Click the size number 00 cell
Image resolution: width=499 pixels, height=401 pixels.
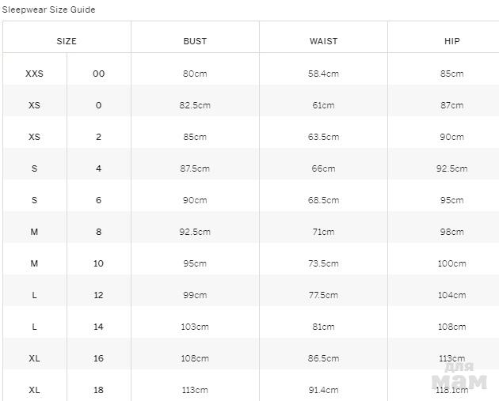click(x=98, y=74)
